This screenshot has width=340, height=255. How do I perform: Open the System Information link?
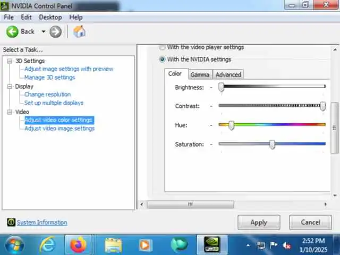coord(42,223)
